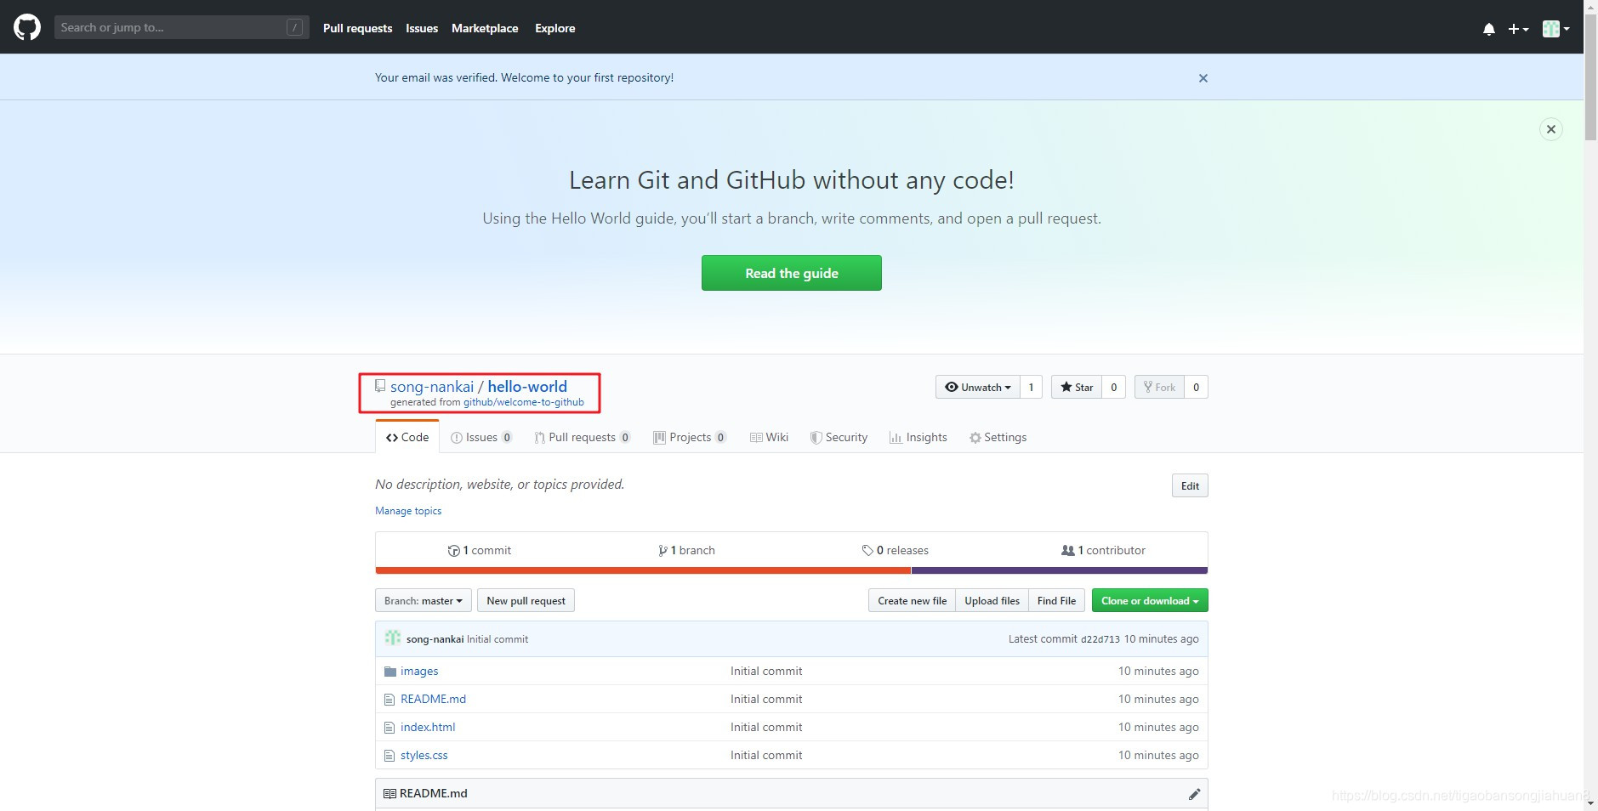Expand the Unwatch dropdown
Viewport: 1598px width, 811px height.
tap(978, 387)
